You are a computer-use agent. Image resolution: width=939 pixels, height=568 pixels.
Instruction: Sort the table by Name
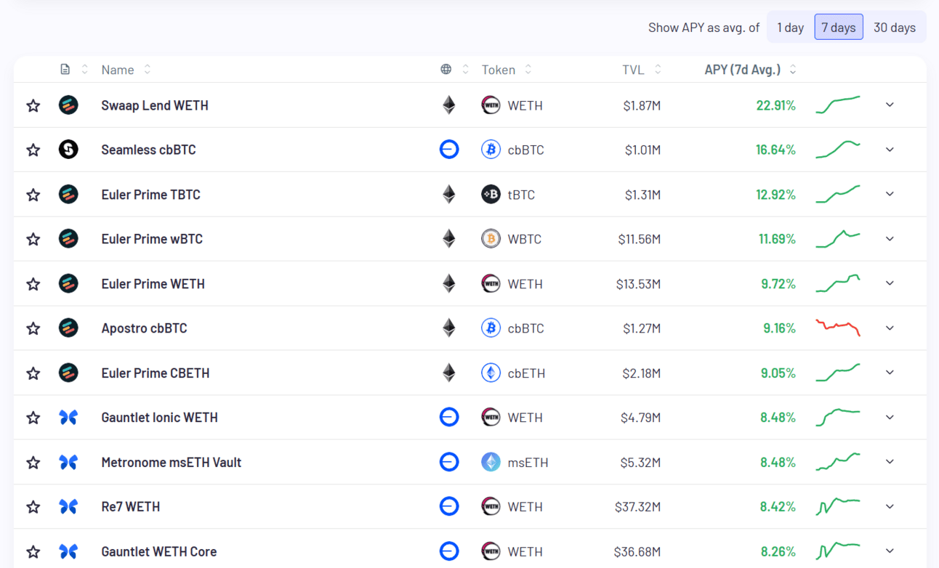pos(126,70)
